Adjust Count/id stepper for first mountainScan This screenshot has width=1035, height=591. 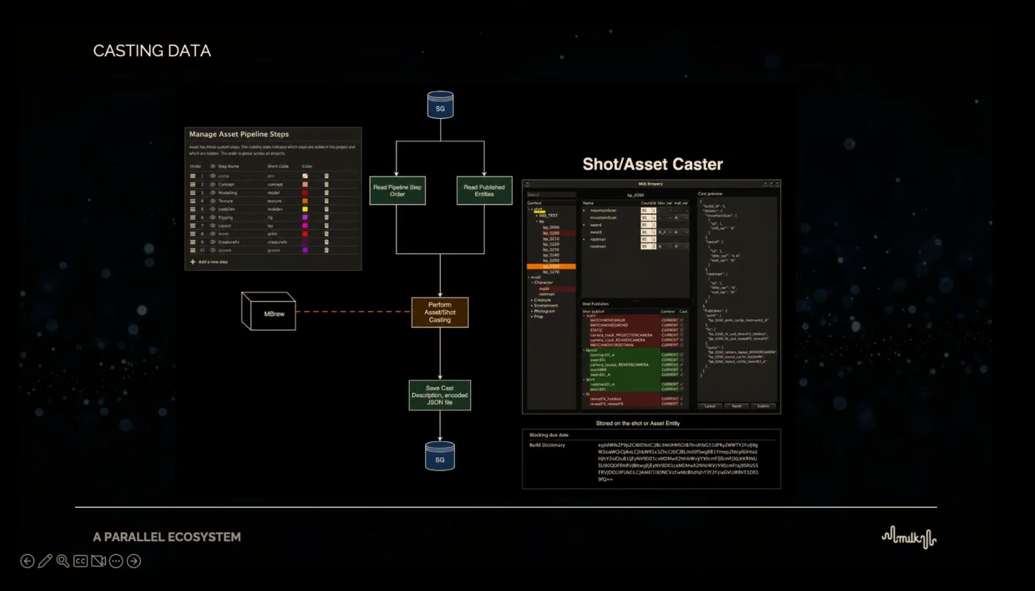[654, 211]
